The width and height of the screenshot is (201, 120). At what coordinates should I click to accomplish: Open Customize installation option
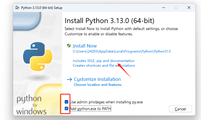tap(97, 79)
